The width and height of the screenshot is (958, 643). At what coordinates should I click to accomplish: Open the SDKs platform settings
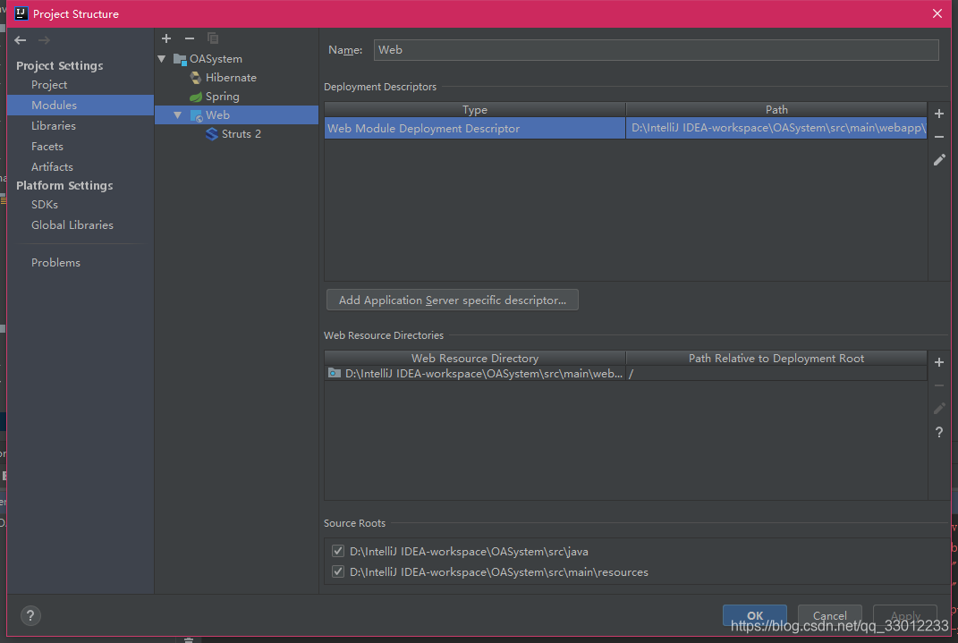[45, 205]
